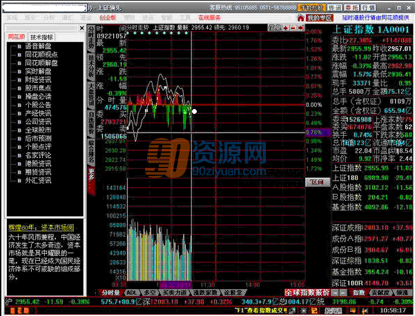Viewport: 415px width, 316px height.
Task: Open 个股点评 item
Action: (x=38, y=147)
